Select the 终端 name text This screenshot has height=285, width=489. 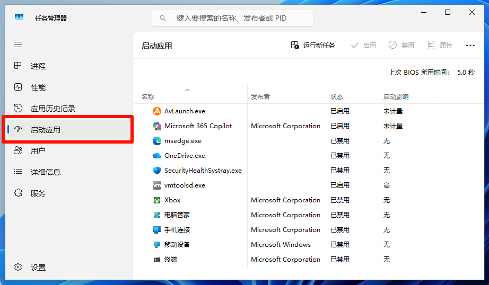coord(171,260)
